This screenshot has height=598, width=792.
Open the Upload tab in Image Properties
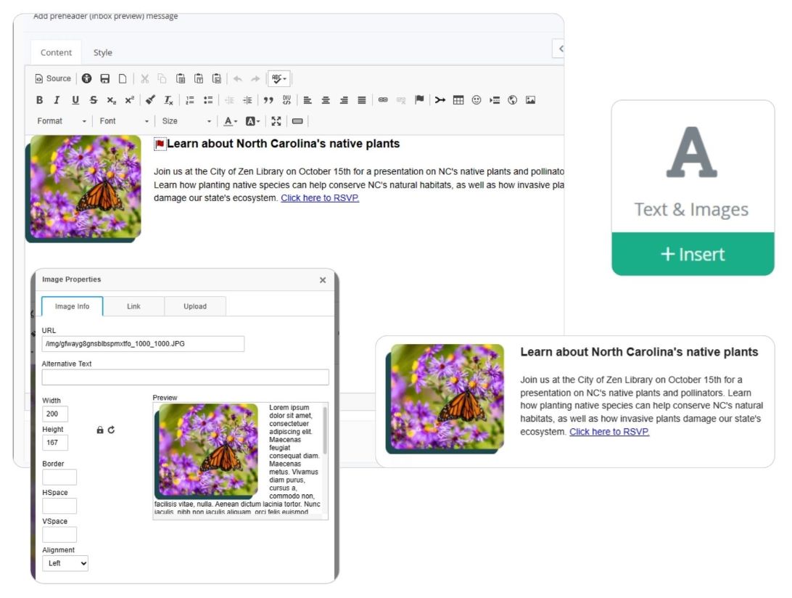194,306
